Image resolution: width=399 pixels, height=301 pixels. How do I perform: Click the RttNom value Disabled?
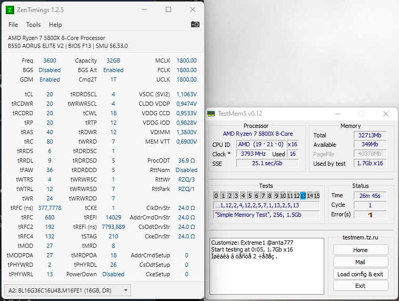186,170
